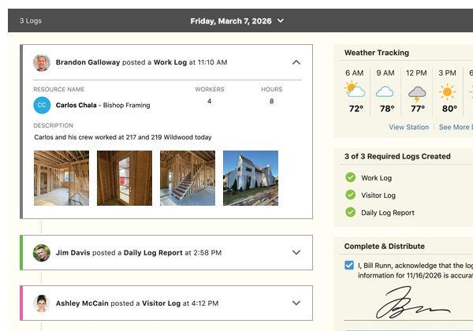Open the staircase framing photo thumbnail
The height and width of the screenshot is (331, 473).
click(x=188, y=178)
